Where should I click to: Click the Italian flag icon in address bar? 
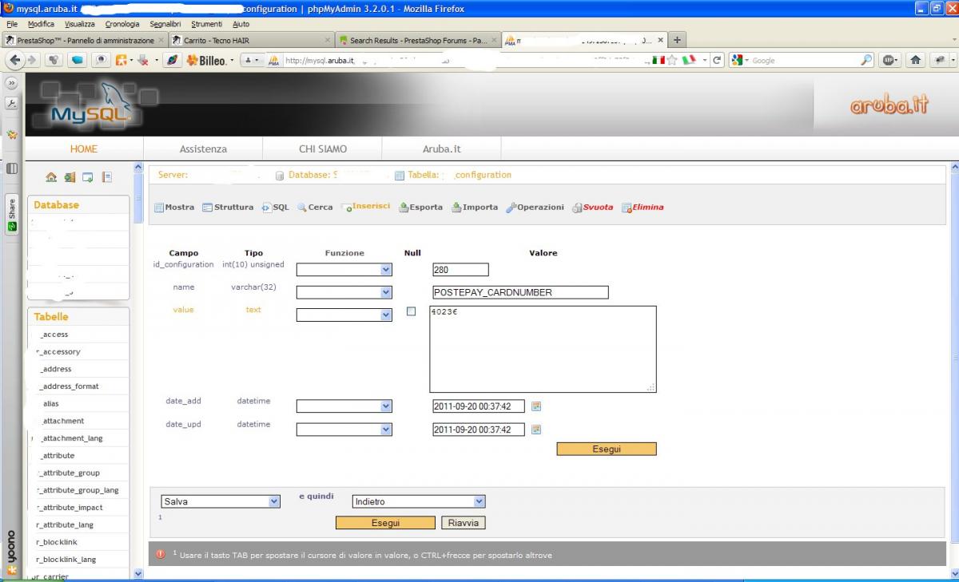coord(659,60)
